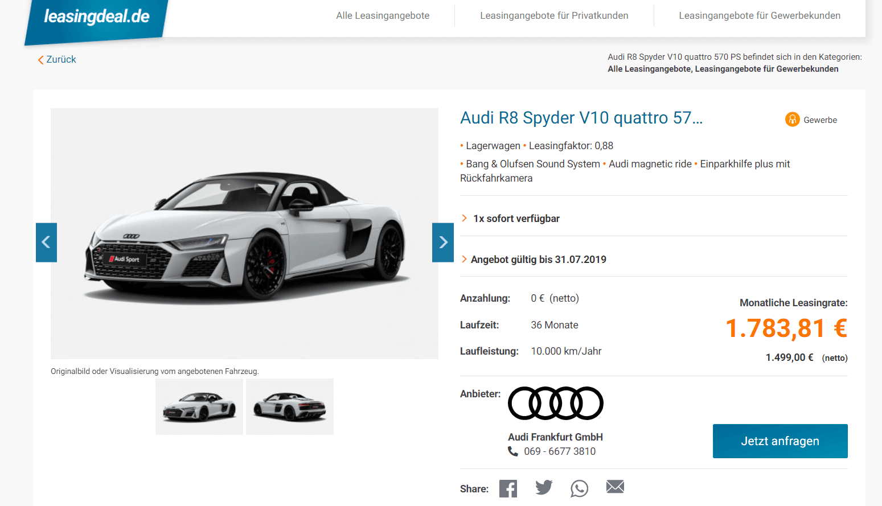Screen dimensions: 882x506
Task: Expand 1x sofort verfügbar section
Action: pos(510,219)
